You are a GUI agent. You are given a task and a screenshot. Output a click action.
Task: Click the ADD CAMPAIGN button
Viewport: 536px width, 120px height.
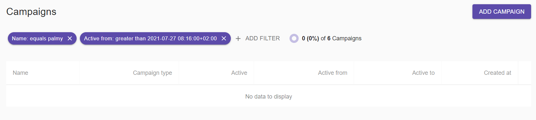pyautogui.click(x=501, y=12)
